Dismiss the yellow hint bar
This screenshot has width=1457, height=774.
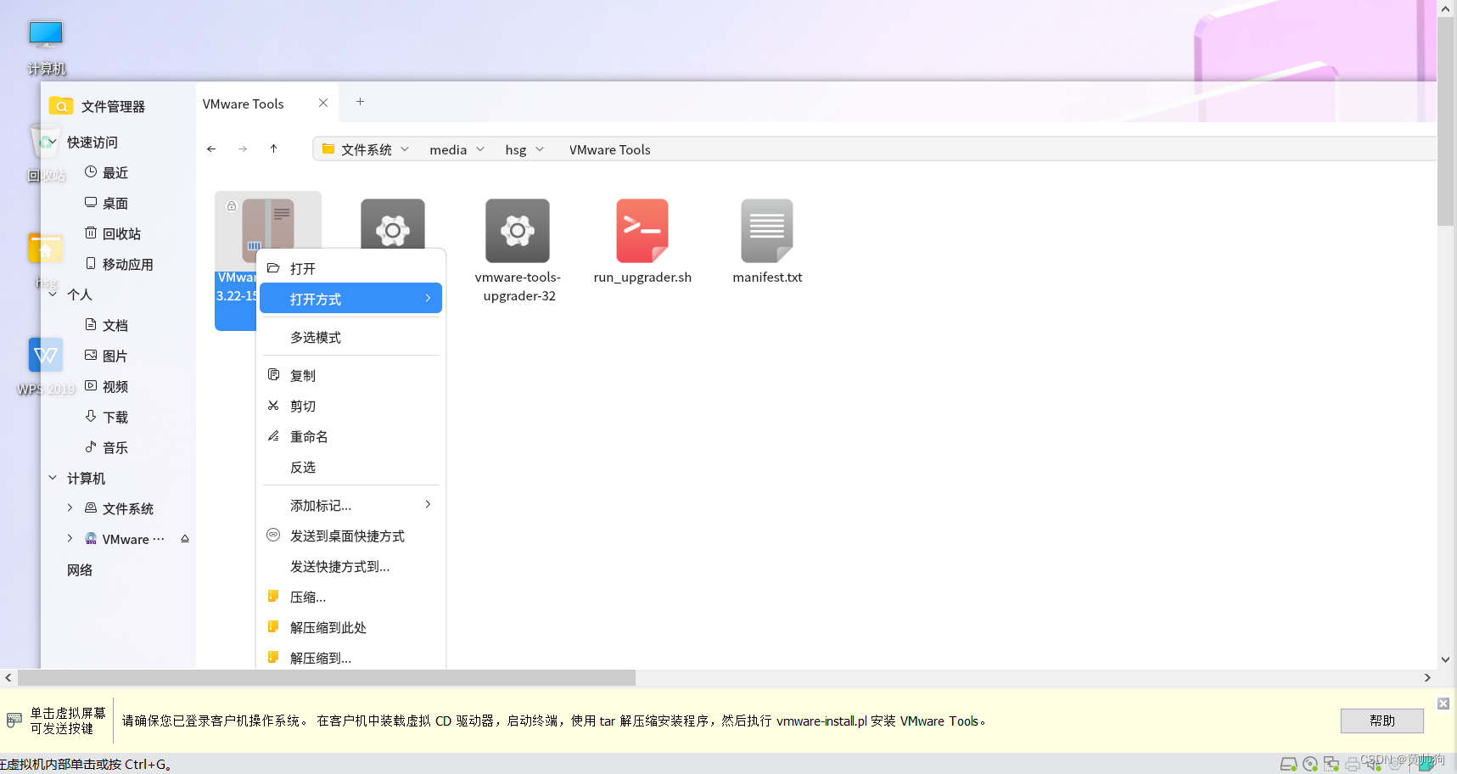1443,704
